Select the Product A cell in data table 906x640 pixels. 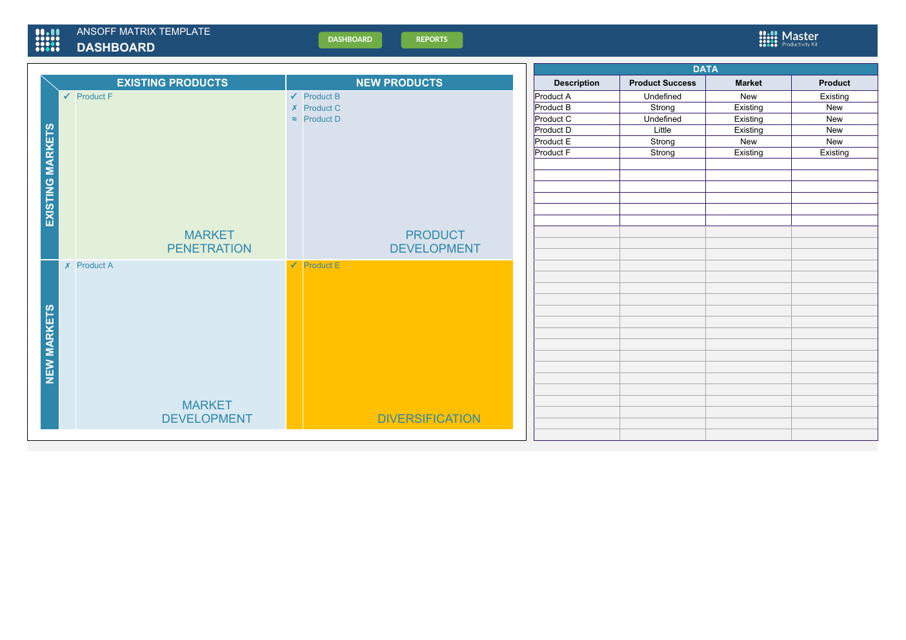coord(577,97)
